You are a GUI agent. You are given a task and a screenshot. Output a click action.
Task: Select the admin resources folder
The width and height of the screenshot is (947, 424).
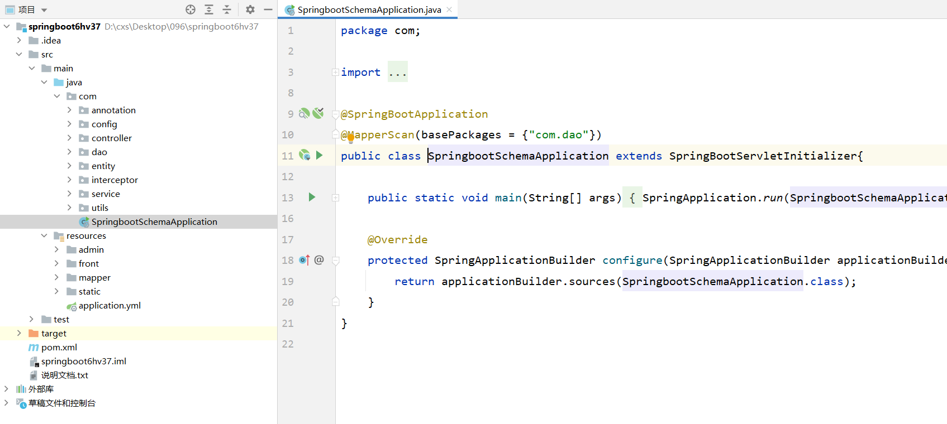point(91,249)
